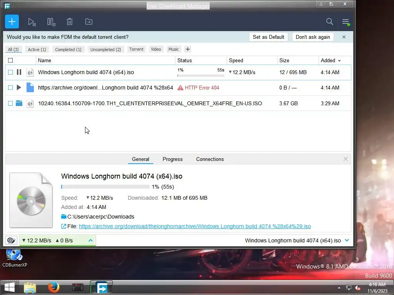Image resolution: width=394 pixels, height=295 pixels.
Task: Sort by Added column header
Action: pos(331,60)
